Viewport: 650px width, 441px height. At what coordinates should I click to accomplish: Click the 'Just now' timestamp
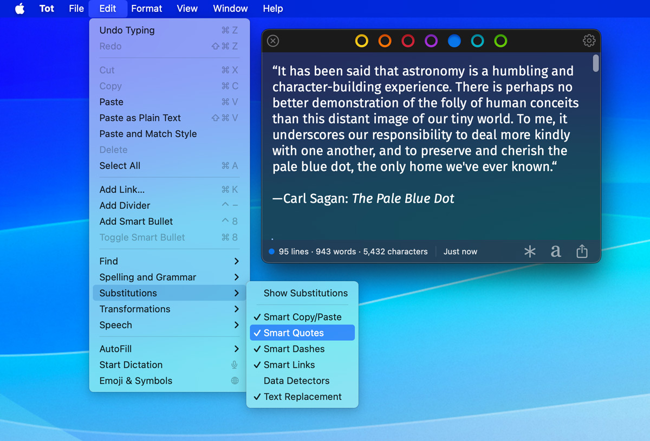[460, 251]
